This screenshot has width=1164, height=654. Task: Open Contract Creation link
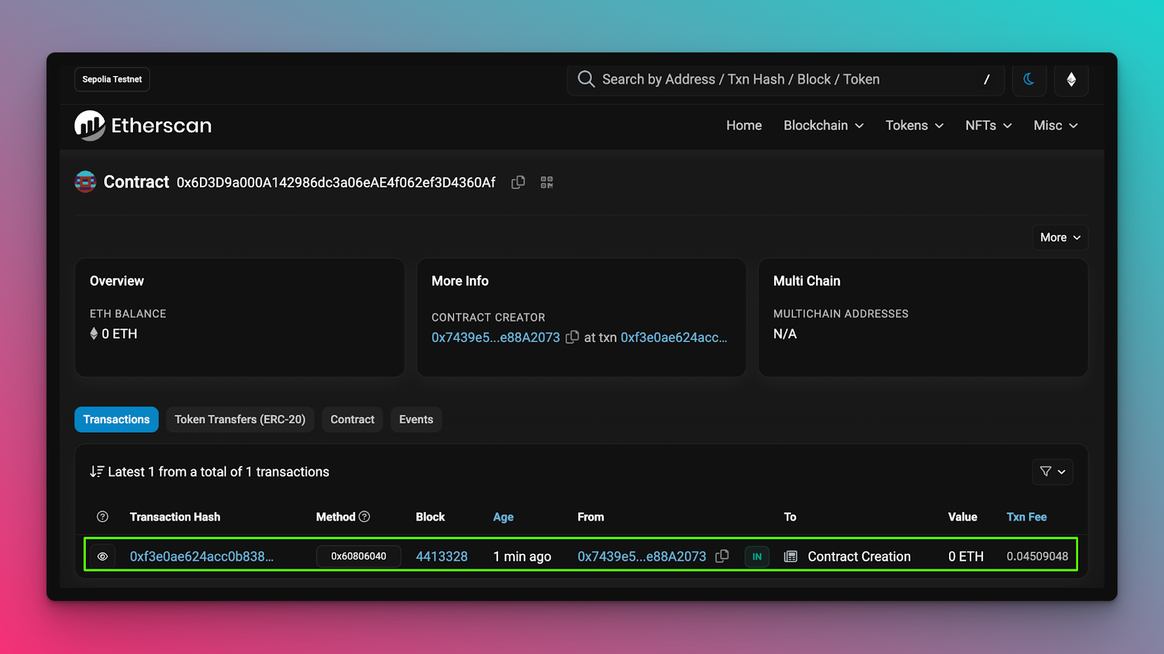click(x=859, y=556)
